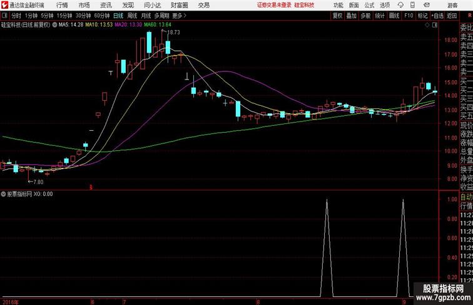
Task: Select the 日线 daily chart tab
Action: (x=118, y=16)
